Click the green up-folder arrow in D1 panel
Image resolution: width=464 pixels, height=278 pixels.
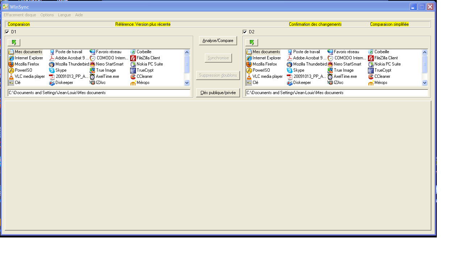coord(14,42)
